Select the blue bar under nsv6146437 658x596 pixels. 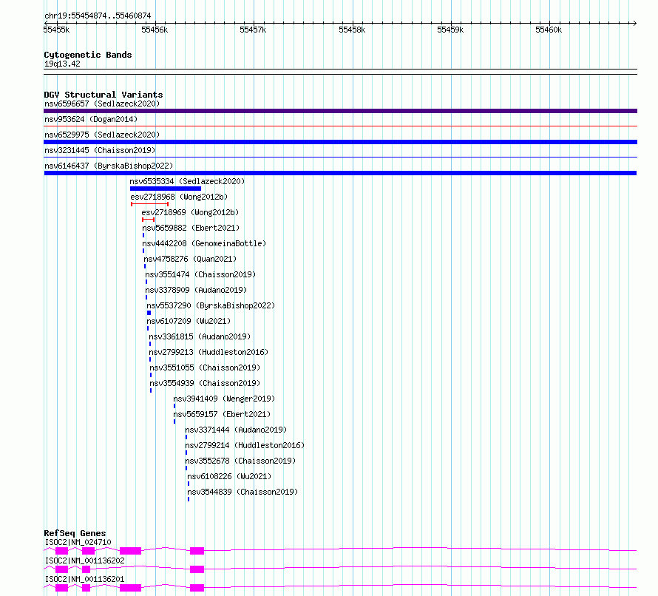[340, 173]
